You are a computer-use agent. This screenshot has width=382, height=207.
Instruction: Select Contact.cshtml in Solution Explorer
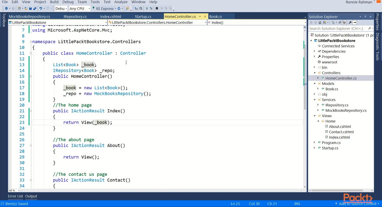tap(341, 132)
